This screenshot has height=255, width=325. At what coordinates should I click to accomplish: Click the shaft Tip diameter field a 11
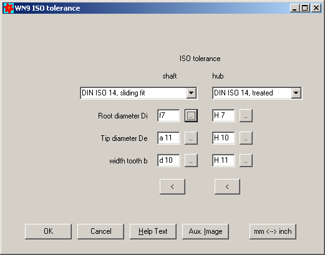click(x=168, y=138)
